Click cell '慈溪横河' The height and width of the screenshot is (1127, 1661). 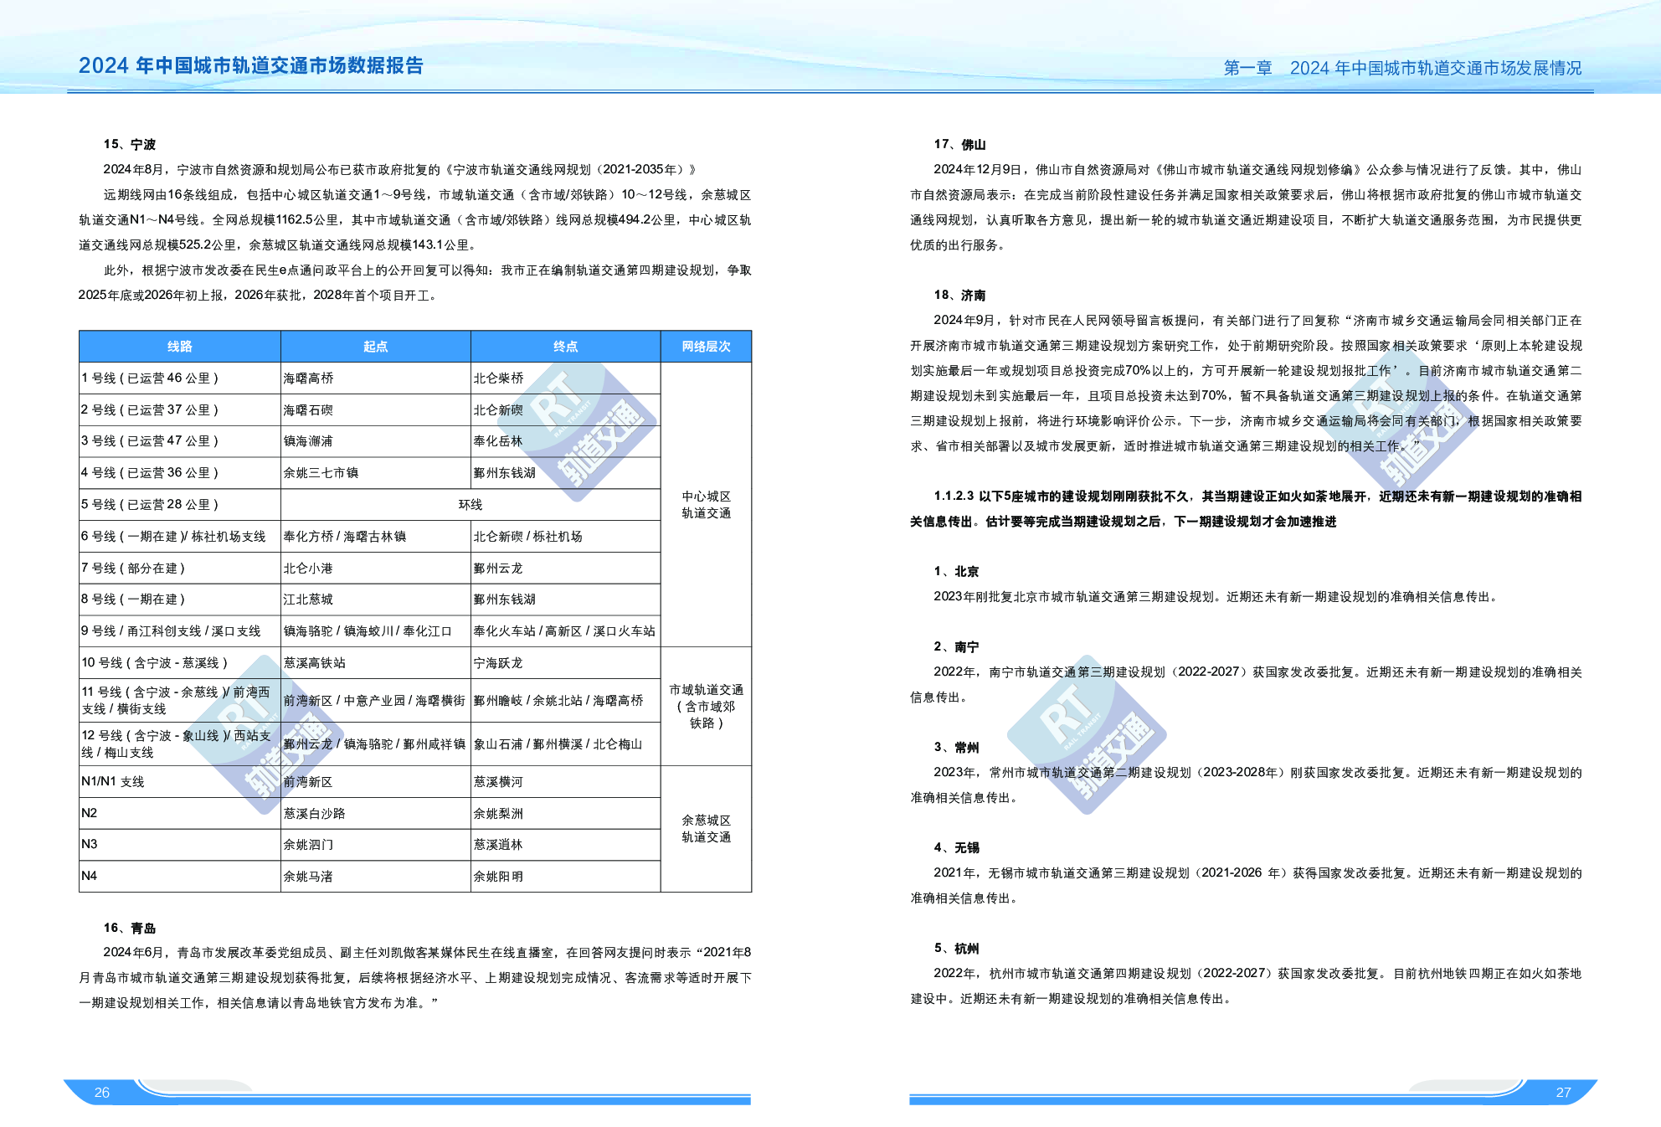[x=565, y=781]
